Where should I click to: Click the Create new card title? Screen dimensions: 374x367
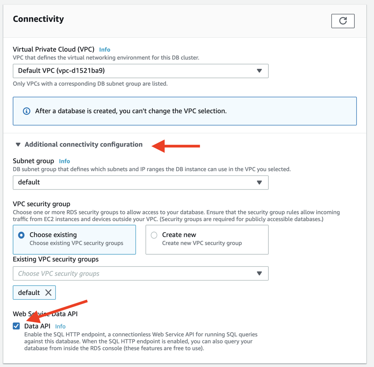click(x=179, y=235)
